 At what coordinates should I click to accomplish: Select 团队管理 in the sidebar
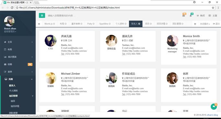tap(13, 113)
